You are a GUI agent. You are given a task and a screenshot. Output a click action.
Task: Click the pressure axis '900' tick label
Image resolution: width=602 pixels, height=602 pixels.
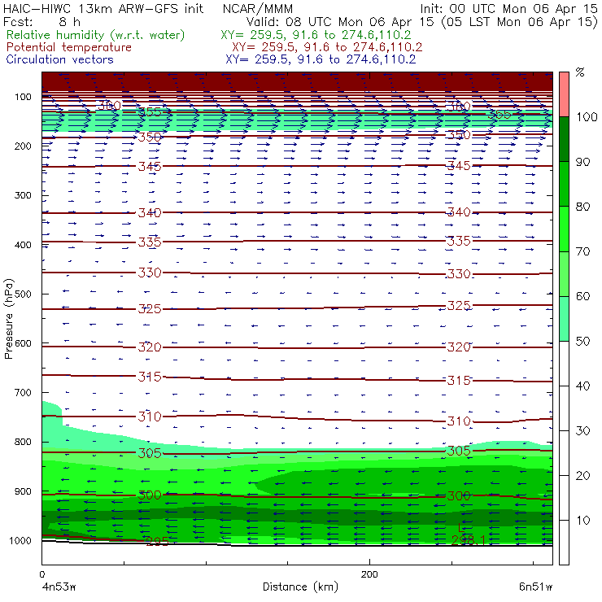[x=23, y=491]
